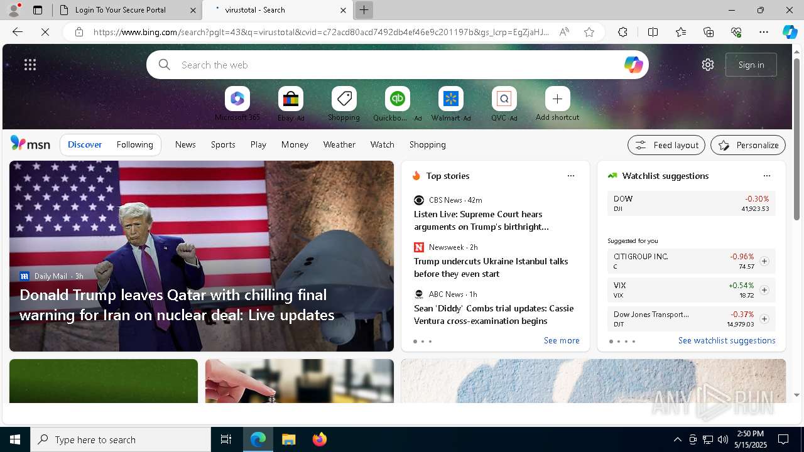Open the DOW stock row
804x452 pixels.
tap(692, 203)
